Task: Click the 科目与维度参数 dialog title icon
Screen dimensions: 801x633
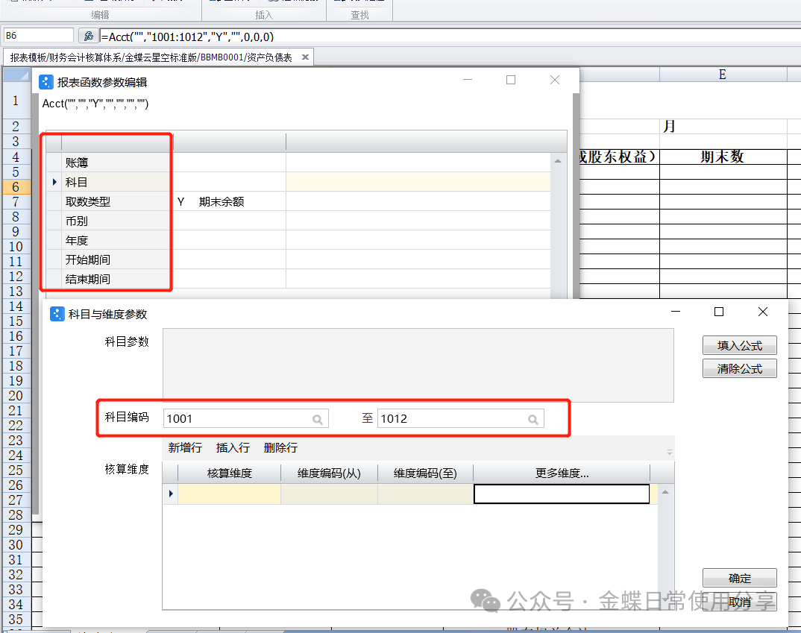Action: pos(57,314)
